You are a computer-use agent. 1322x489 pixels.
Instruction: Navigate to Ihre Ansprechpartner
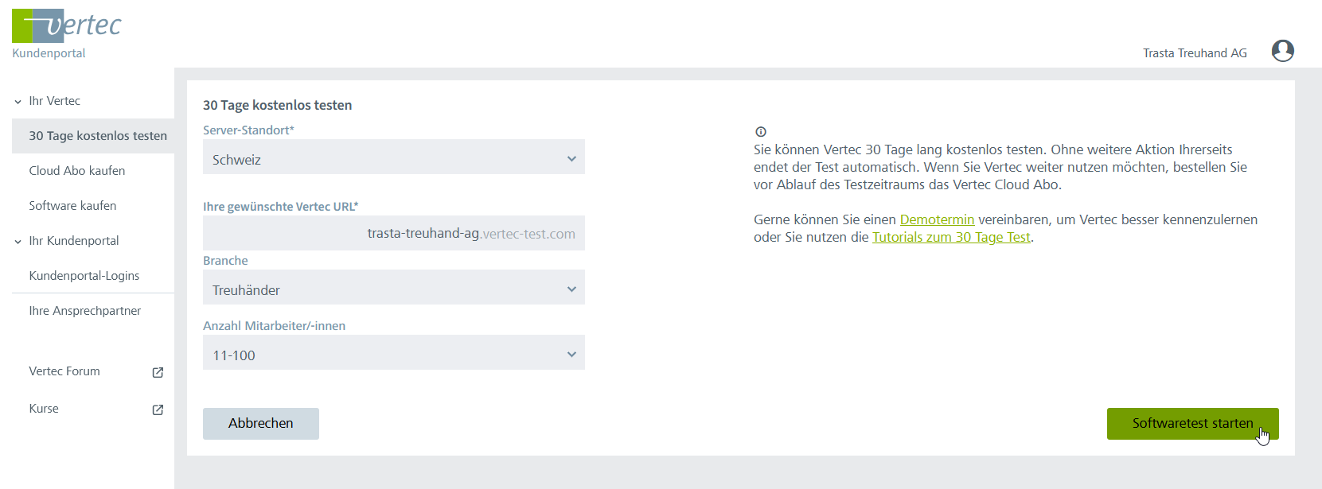click(x=85, y=311)
